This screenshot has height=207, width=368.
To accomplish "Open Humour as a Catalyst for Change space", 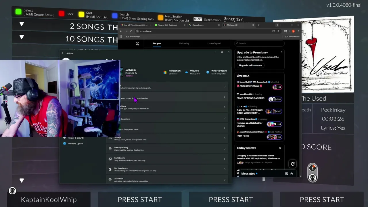I will (259, 123).
